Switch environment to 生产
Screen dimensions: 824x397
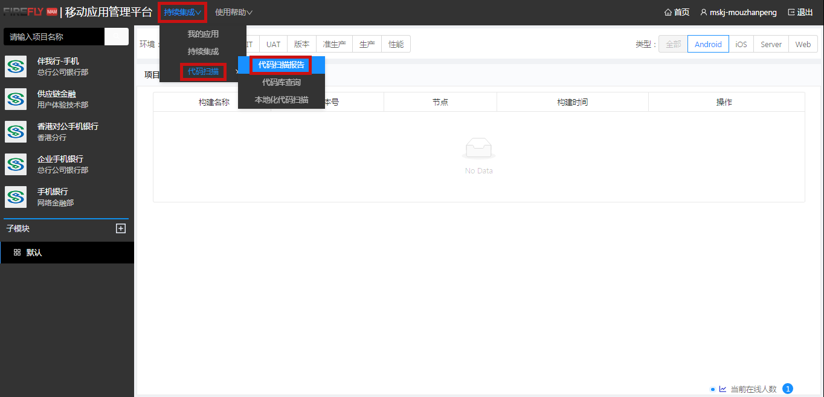(x=367, y=44)
